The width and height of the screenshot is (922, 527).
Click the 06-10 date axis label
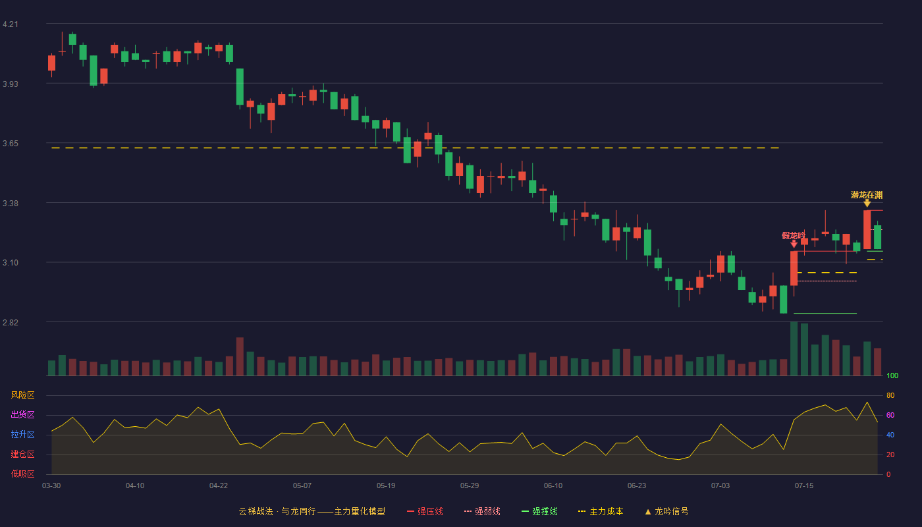tap(553, 485)
